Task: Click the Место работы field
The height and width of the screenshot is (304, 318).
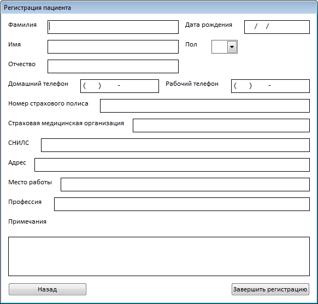Action: (185, 184)
